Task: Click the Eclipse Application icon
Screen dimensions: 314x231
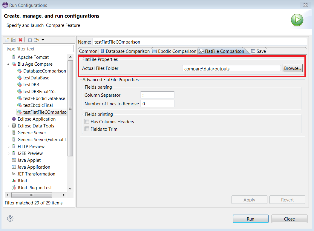Action: pyautogui.click(x=14, y=119)
